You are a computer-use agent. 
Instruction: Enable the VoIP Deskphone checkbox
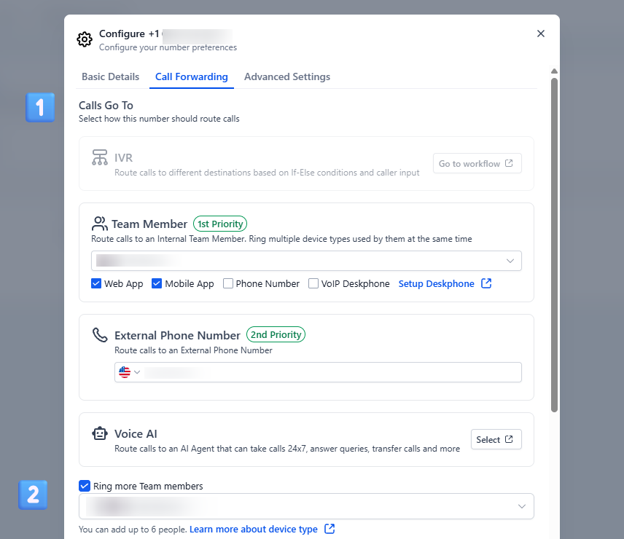pyautogui.click(x=313, y=283)
